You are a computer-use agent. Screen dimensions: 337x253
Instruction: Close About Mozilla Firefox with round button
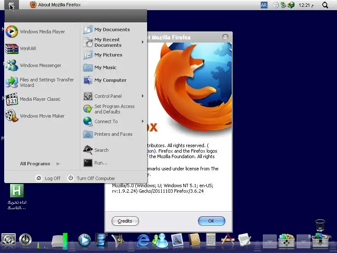tap(225, 37)
